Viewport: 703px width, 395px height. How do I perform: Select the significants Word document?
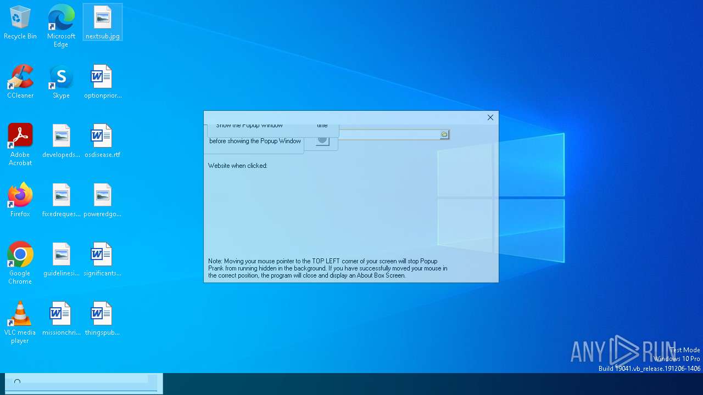pyautogui.click(x=103, y=259)
